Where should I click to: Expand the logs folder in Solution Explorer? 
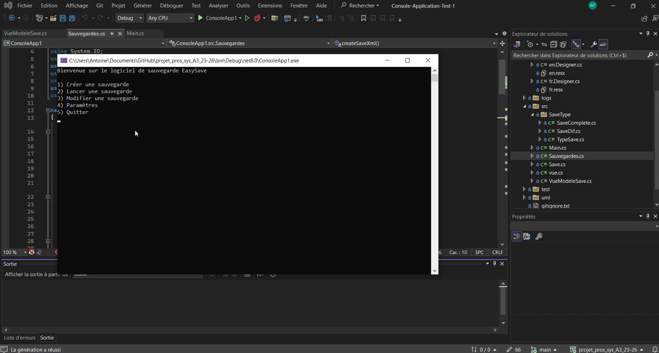point(524,98)
